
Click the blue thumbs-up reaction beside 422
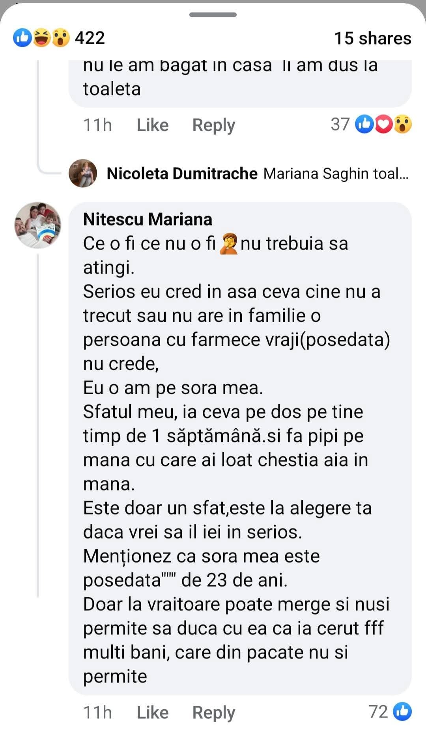[22, 38]
